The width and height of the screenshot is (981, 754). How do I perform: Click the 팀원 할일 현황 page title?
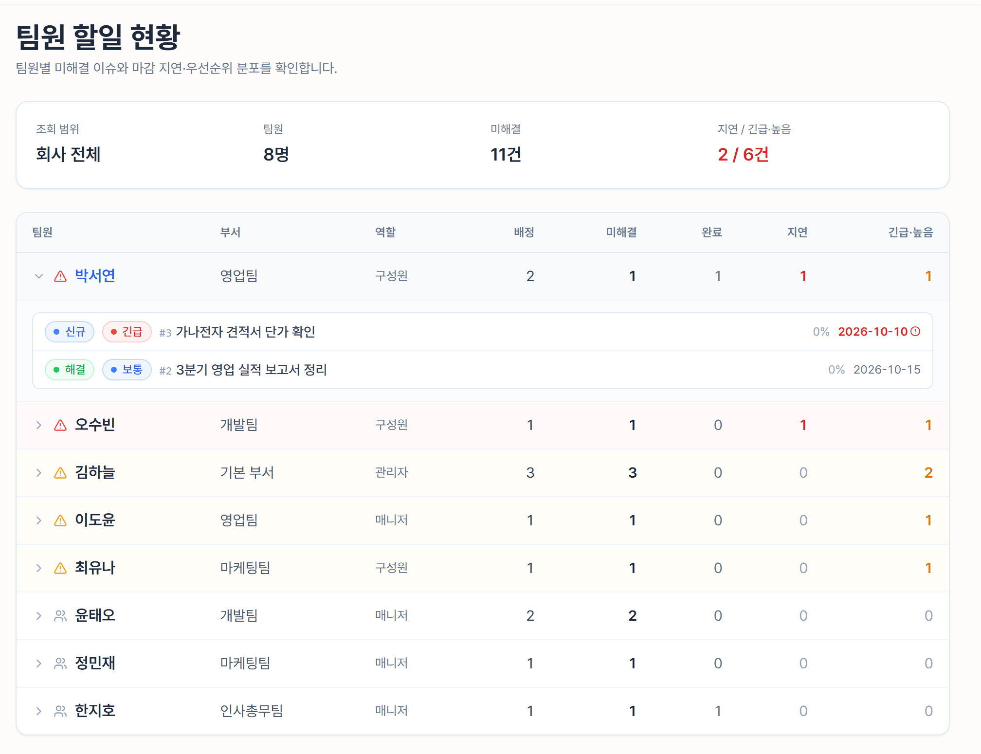click(x=98, y=37)
